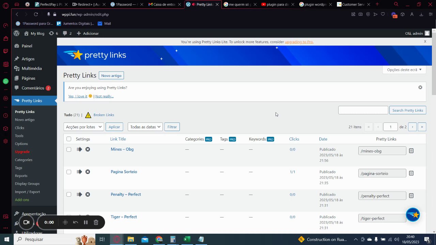Restart the recording with undo arrow
The width and height of the screenshot is (436, 245).
pyautogui.click(x=76, y=222)
